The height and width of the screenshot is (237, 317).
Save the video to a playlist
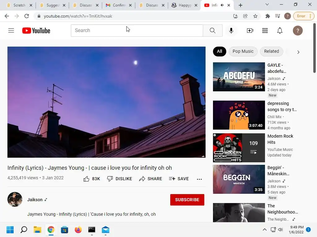(179, 179)
